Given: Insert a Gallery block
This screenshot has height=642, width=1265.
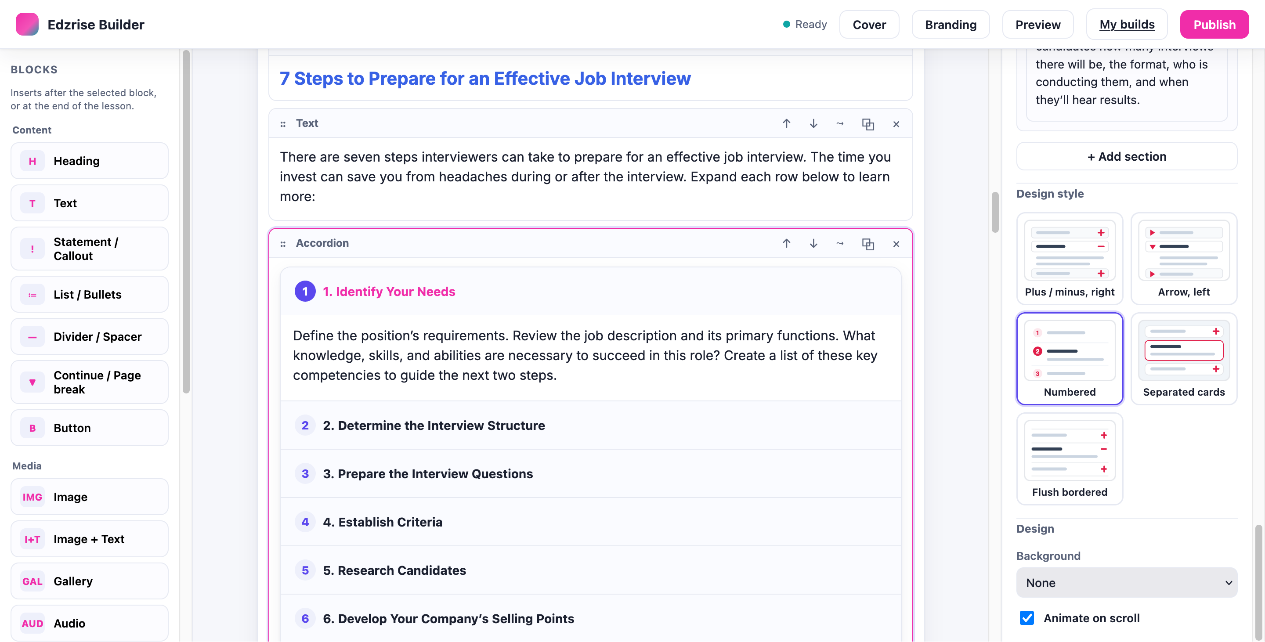Looking at the screenshot, I should click(x=89, y=582).
